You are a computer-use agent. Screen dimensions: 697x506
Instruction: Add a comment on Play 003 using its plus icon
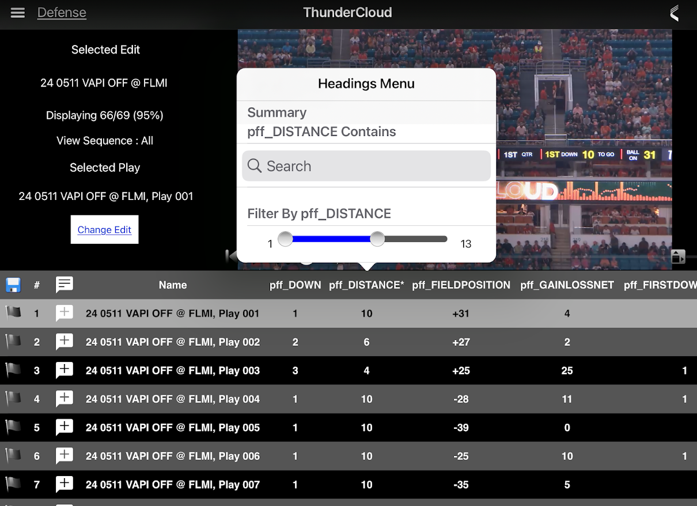click(64, 370)
